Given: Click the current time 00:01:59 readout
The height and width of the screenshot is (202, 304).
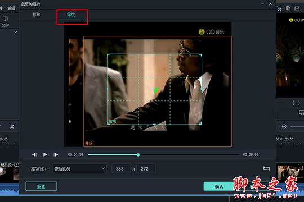Looking at the screenshot, I should point(75,155).
